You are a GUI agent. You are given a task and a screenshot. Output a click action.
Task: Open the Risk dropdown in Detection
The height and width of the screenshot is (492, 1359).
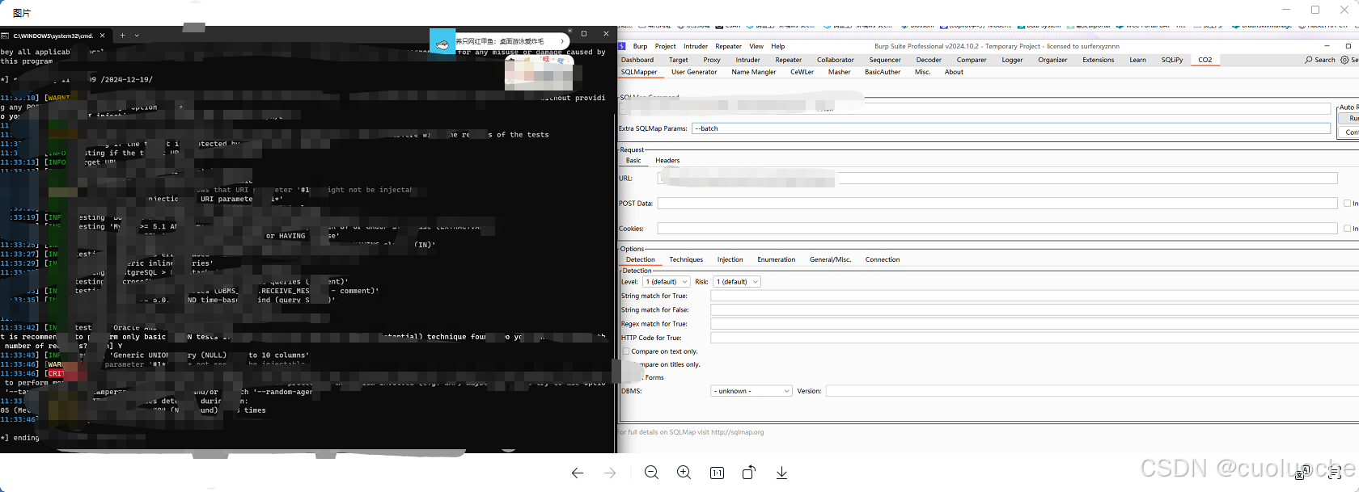click(x=737, y=282)
